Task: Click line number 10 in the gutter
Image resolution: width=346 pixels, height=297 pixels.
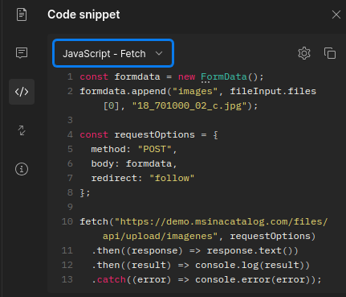Action: click(67, 221)
